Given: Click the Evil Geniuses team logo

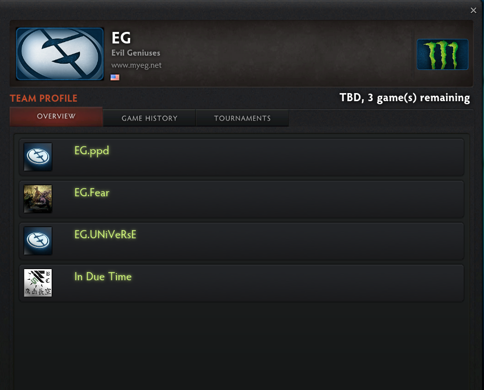Looking at the screenshot, I should (x=60, y=54).
